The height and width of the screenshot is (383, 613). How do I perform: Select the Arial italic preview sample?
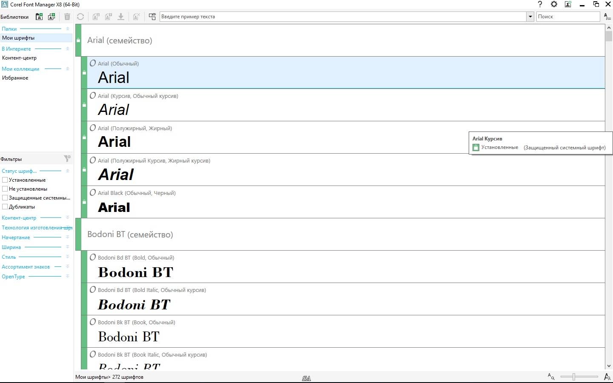point(114,110)
